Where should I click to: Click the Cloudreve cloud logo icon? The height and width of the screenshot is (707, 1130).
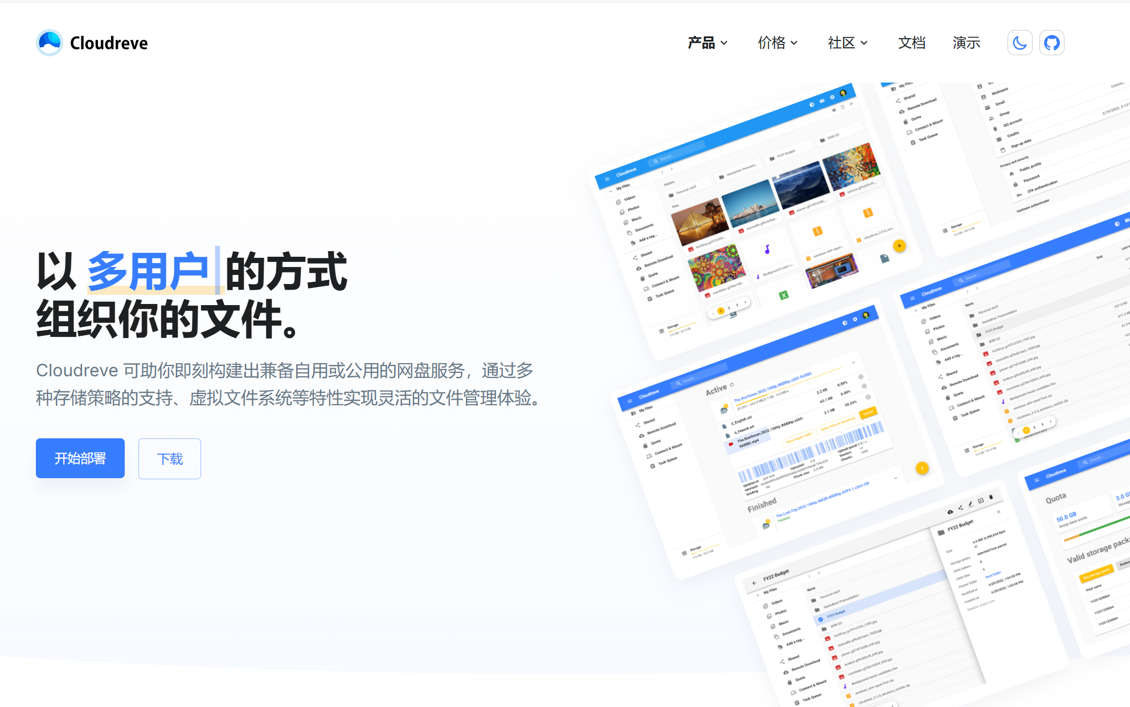50,43
